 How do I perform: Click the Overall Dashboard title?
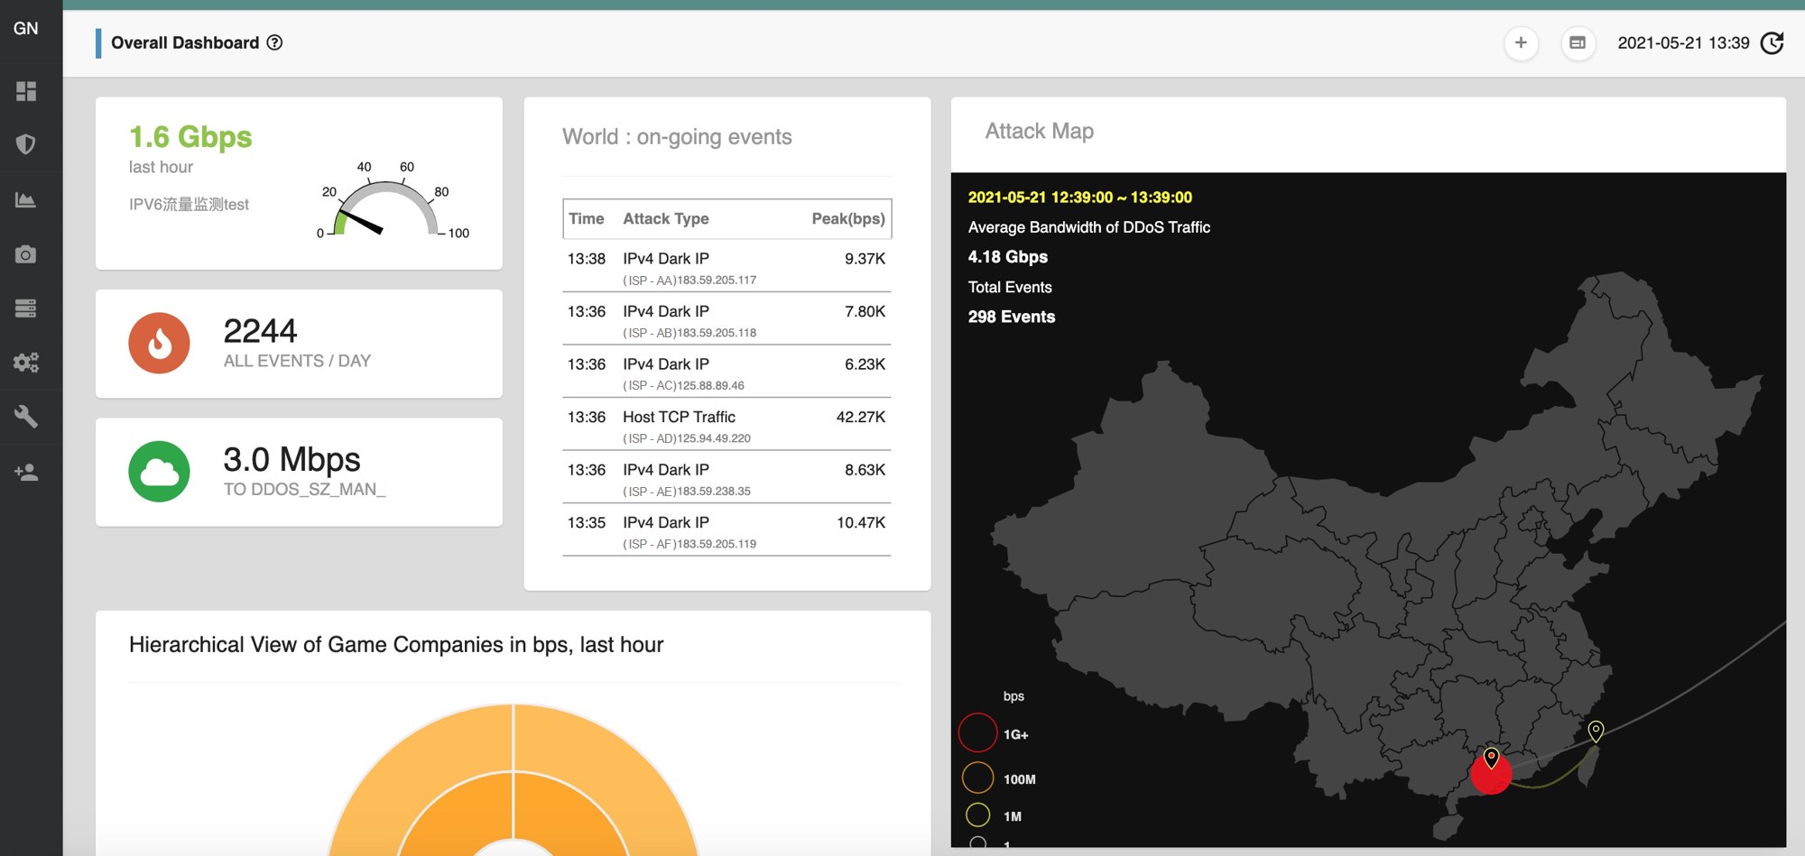[185, 42]
